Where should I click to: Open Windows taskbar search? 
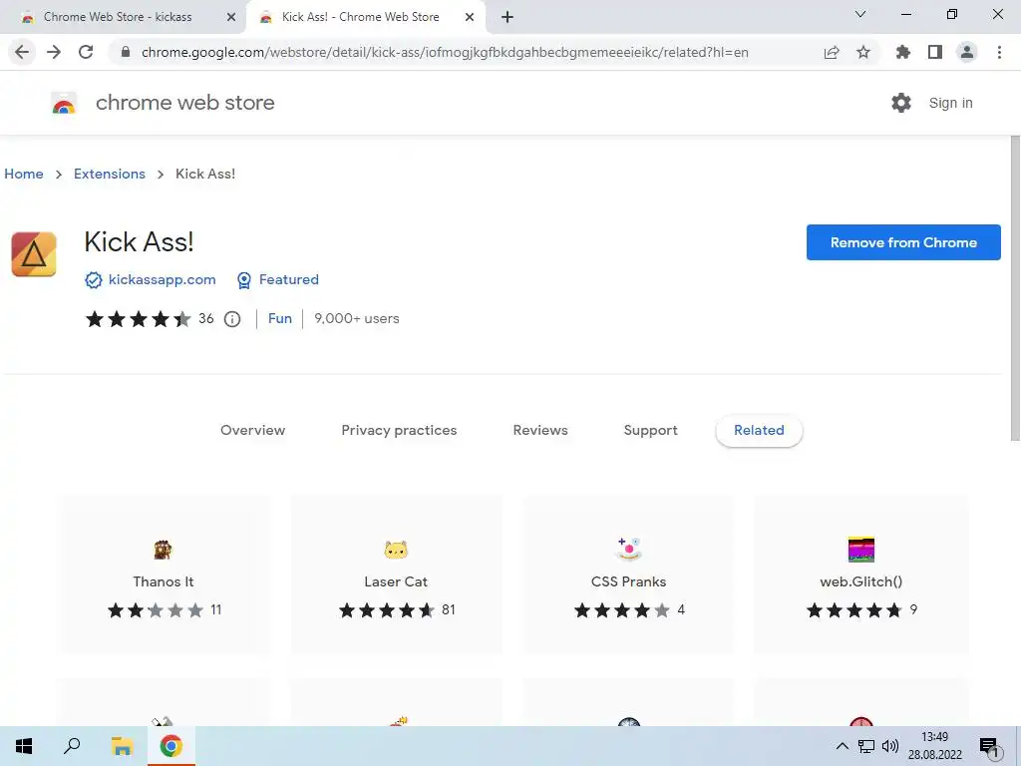pos(72,746)
